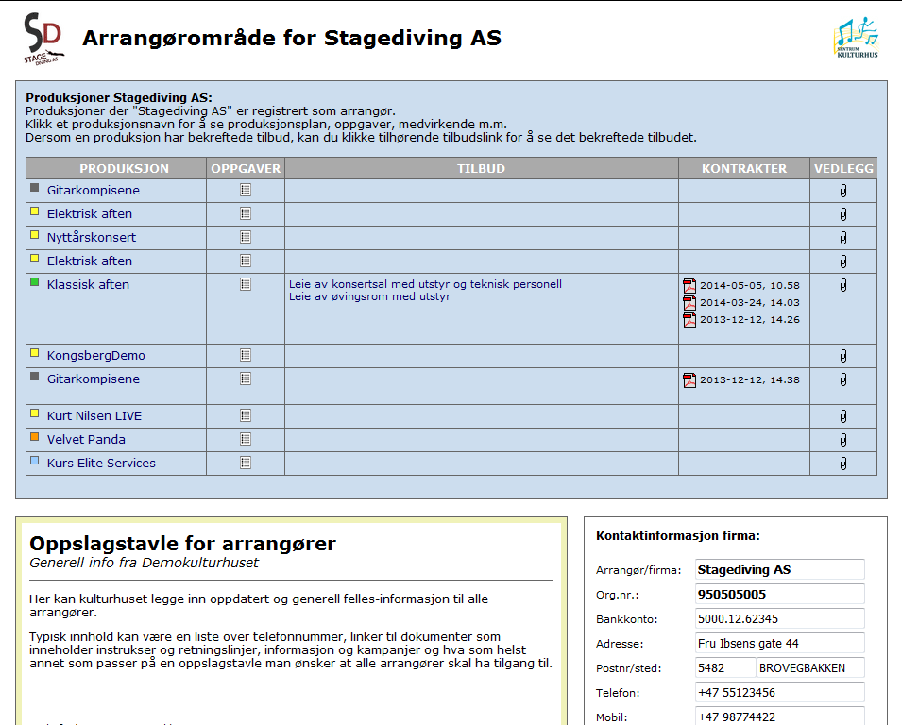Click the TILBUD column header

[x=482, y=168]
